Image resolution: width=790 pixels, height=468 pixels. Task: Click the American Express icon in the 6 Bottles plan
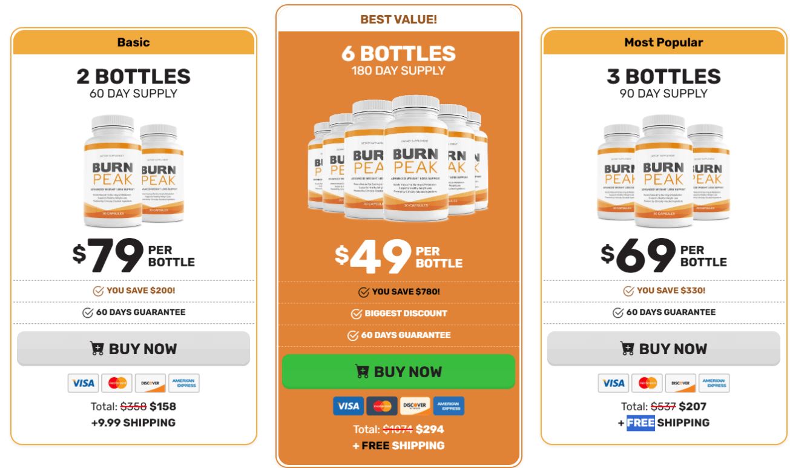coord(449,406)
